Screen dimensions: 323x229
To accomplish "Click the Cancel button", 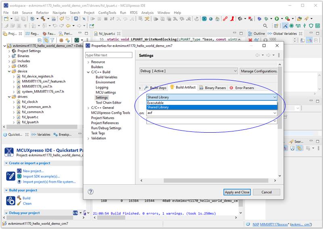I will point(266,192).
